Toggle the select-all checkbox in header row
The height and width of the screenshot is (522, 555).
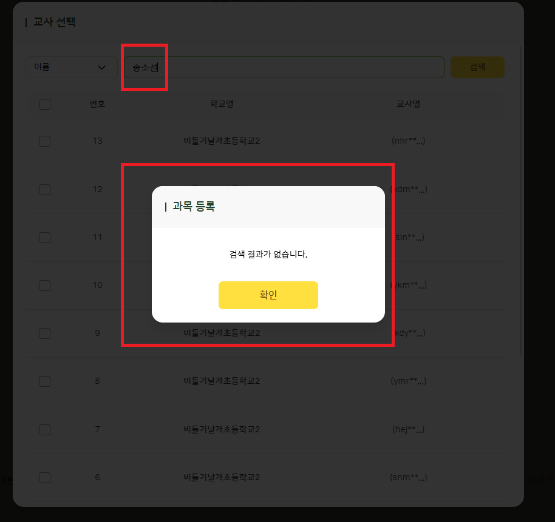[45, 104]
